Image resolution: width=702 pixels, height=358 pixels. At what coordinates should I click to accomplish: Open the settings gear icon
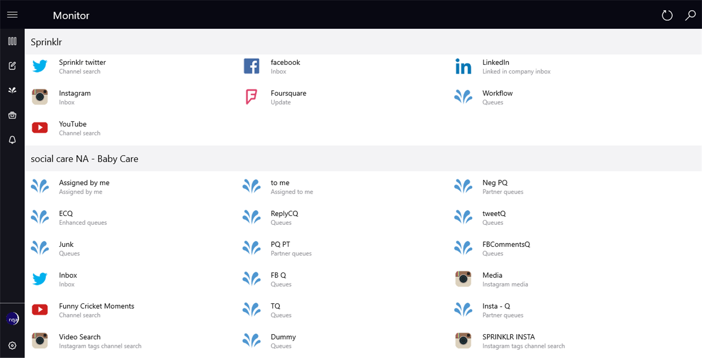(x=12, y=345)
